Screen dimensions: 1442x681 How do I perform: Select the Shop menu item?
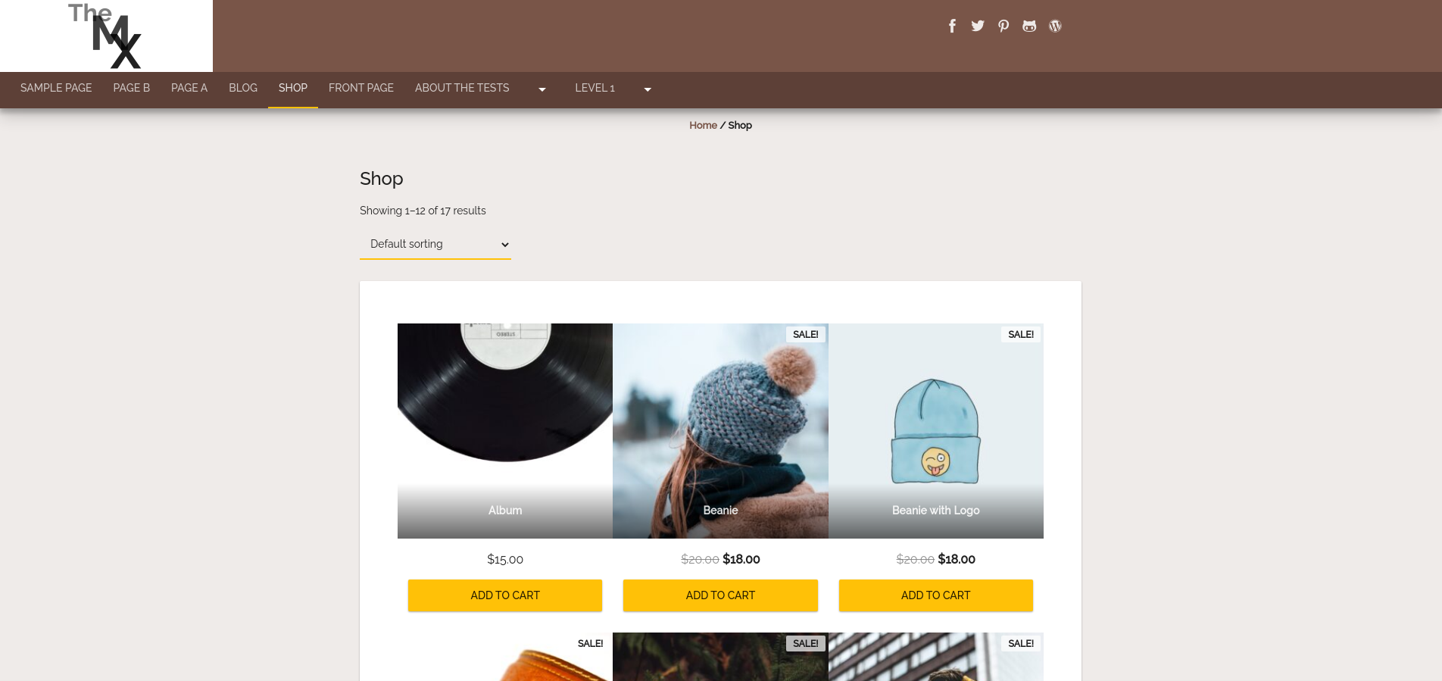(x=293, y=88)
